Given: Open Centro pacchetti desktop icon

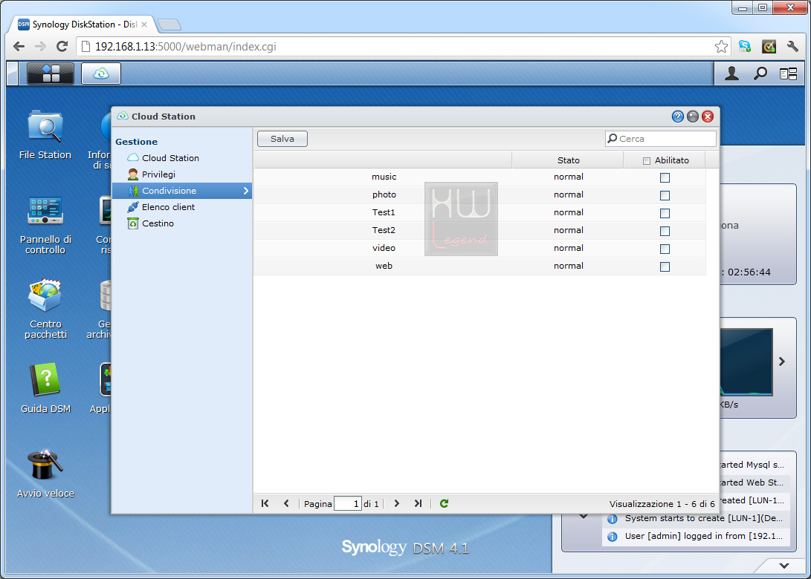Looking at the screenshot, I should [x=45, y=309].
